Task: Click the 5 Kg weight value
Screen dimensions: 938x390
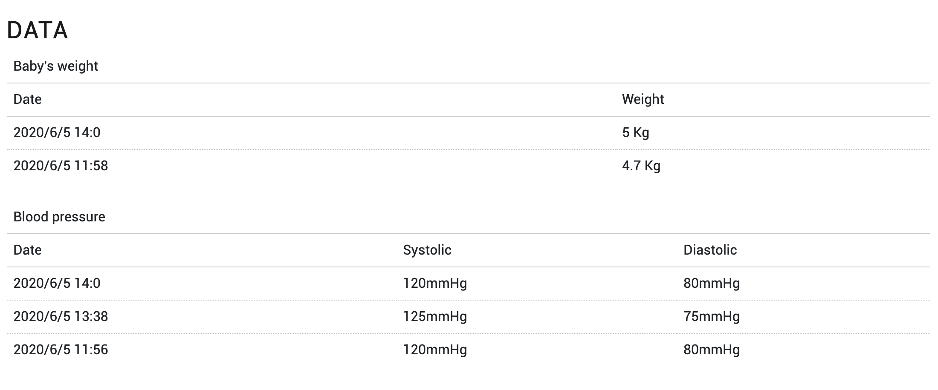Action: click(635, 132)
